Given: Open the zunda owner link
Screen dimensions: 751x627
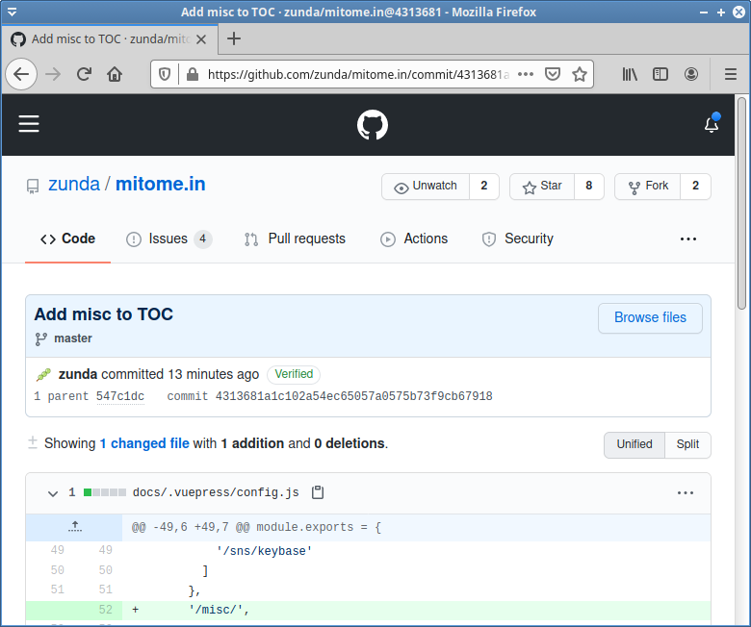Looking at the screenshot, I should coord(74,184).
